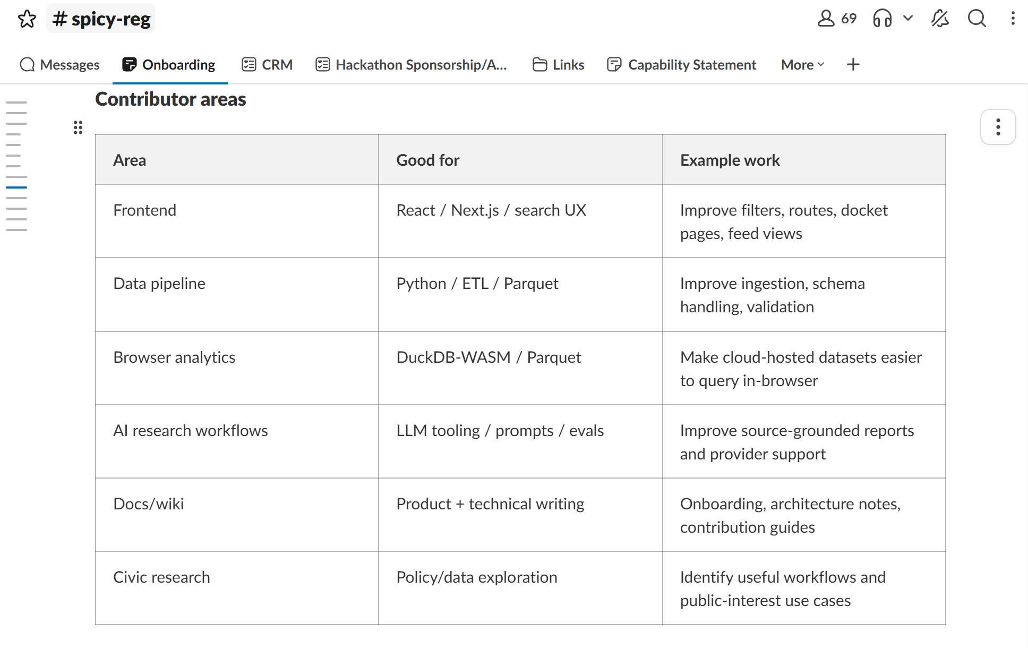The height and width of the screenshot is (648, 1028).
Task: Add a new tab with plus
Action: pos(853,65)
